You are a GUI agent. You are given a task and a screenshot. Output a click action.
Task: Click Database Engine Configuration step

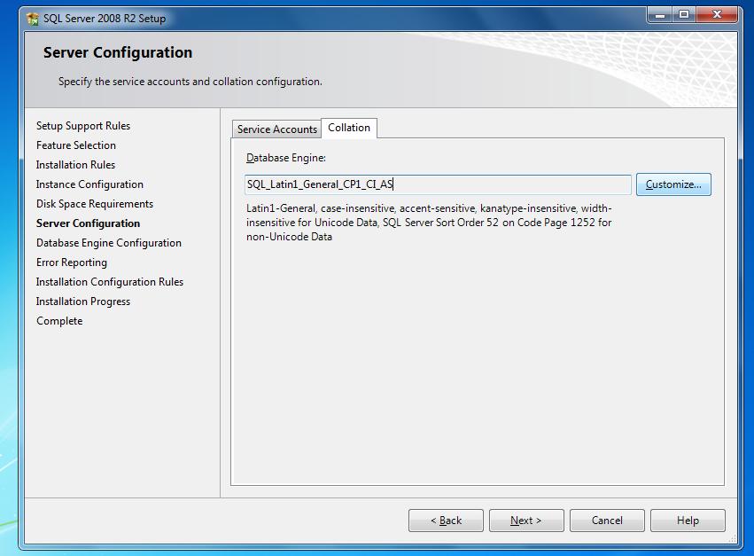coord(109,243)
